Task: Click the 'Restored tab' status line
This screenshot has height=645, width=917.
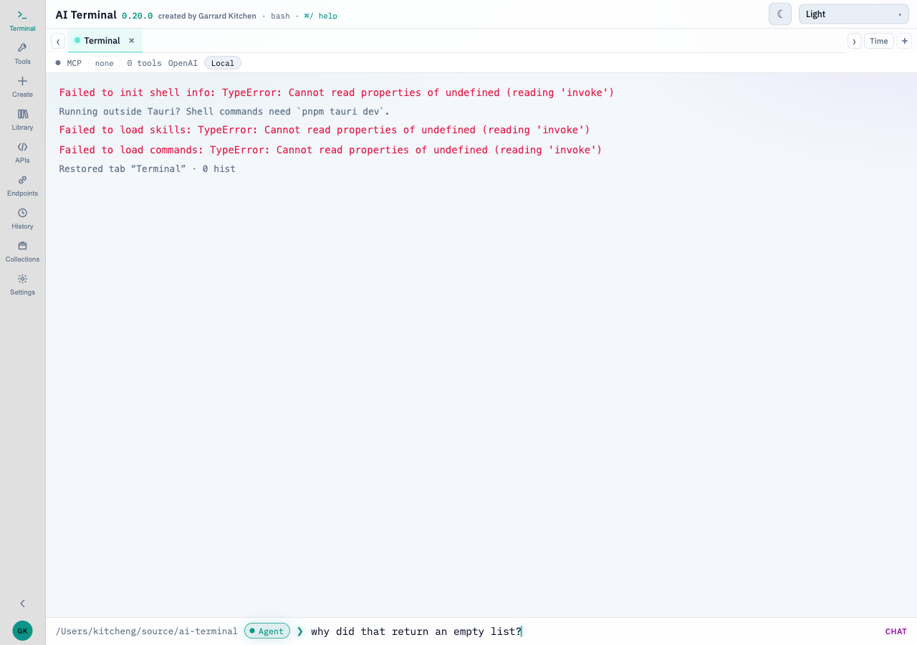Action: (x=147, y=169)
